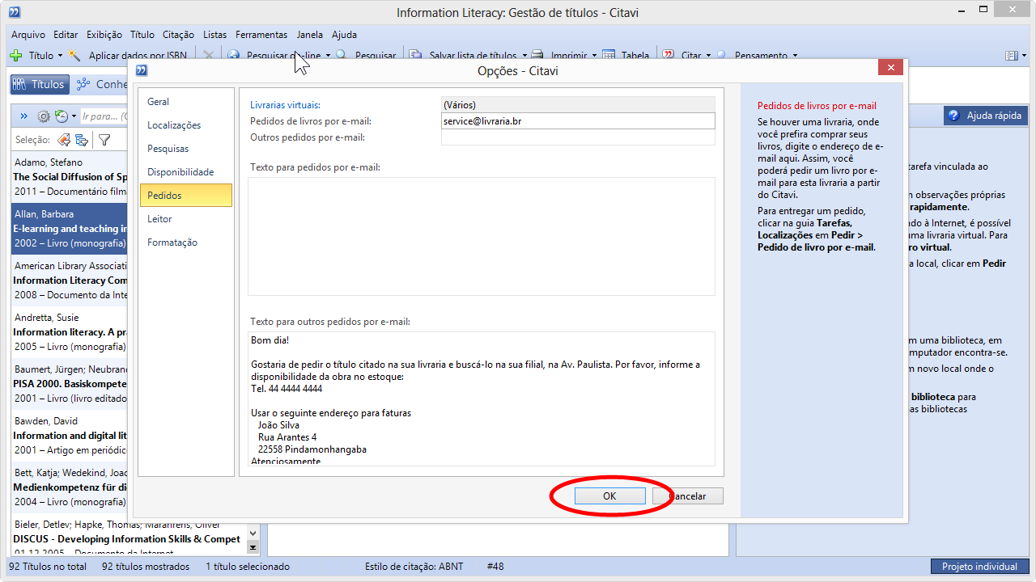
Task: Click the green plus Título icon
Action: [15, 56]
